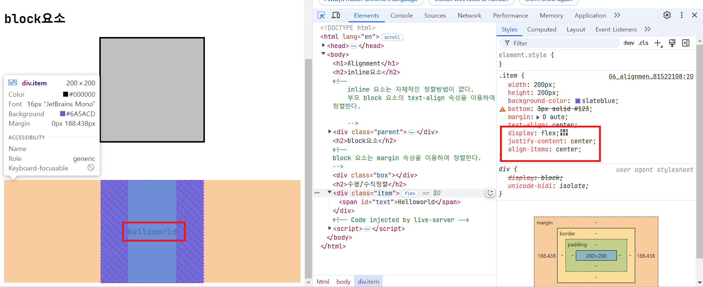The image size is (703, 287).
Task: Expand the margin shorthand property triangle
Action: [x=538, y=117]
